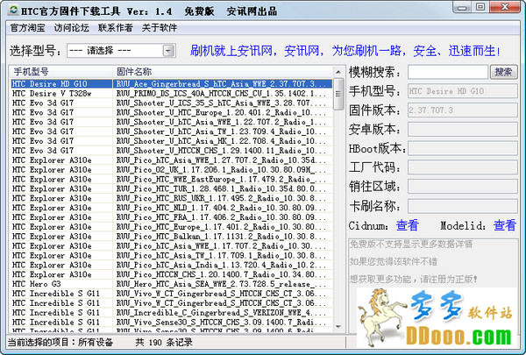Select firmware RUU_Vivo_Sense30_S_HTCCN_CHS_3.09.1400.7
Viewport: 526px width, 355px height.
(x=172, y=322)
